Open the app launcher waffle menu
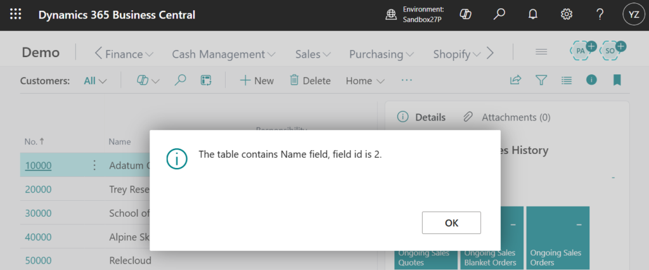 point(15,15)
